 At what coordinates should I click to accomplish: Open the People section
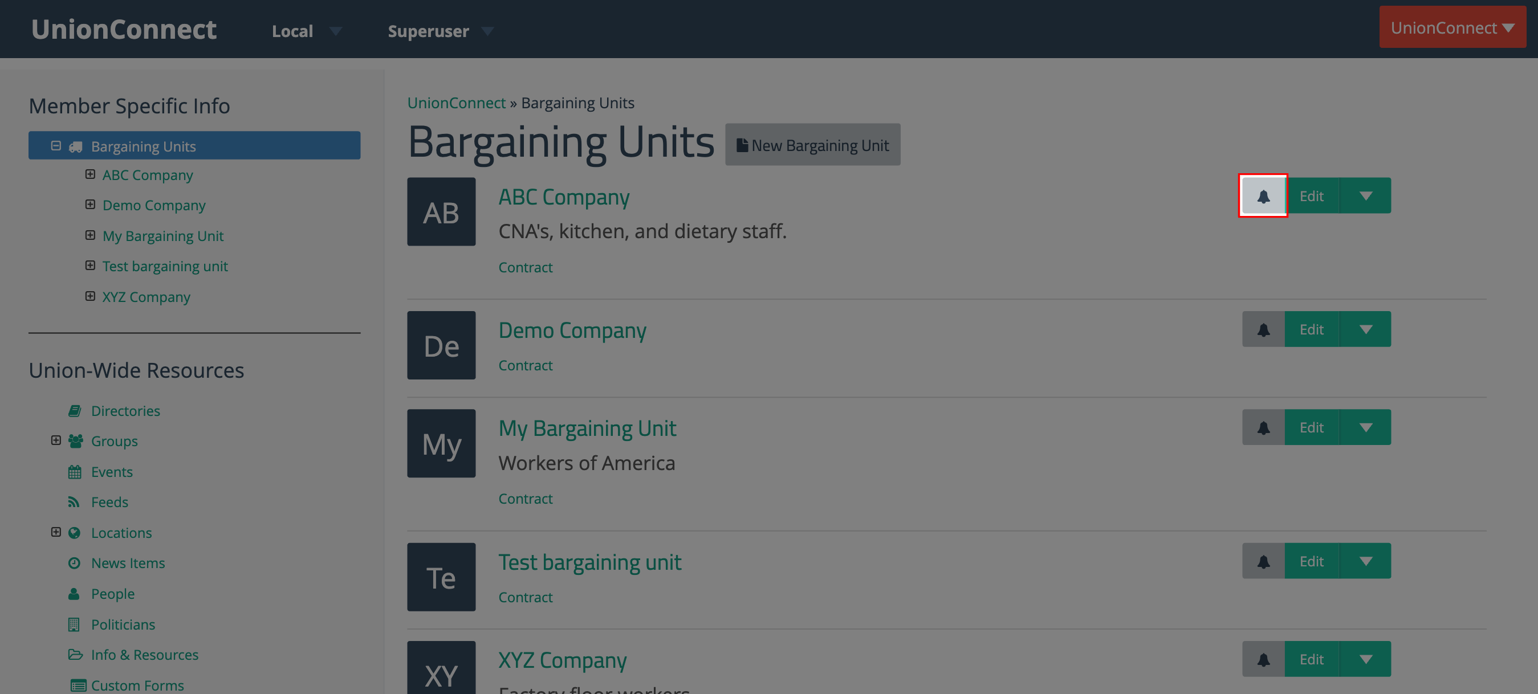tap(113, 593)
